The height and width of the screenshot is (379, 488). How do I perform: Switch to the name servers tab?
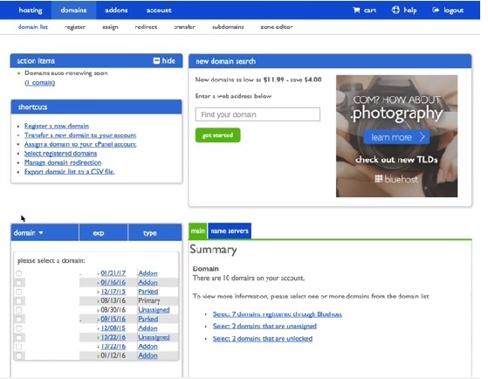pos(230,231)
